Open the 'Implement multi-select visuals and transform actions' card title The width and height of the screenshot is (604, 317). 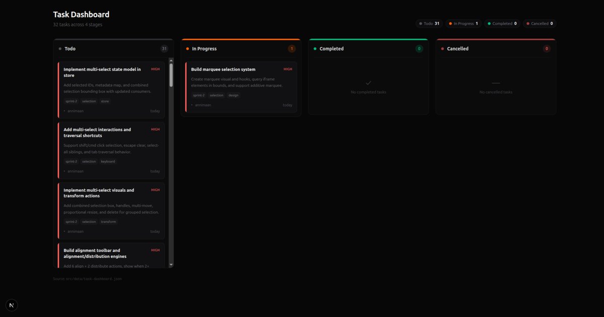tap(99, 193)
